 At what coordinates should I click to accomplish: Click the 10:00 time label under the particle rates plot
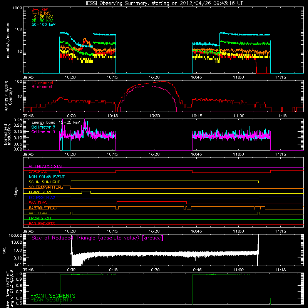(70, 116)
